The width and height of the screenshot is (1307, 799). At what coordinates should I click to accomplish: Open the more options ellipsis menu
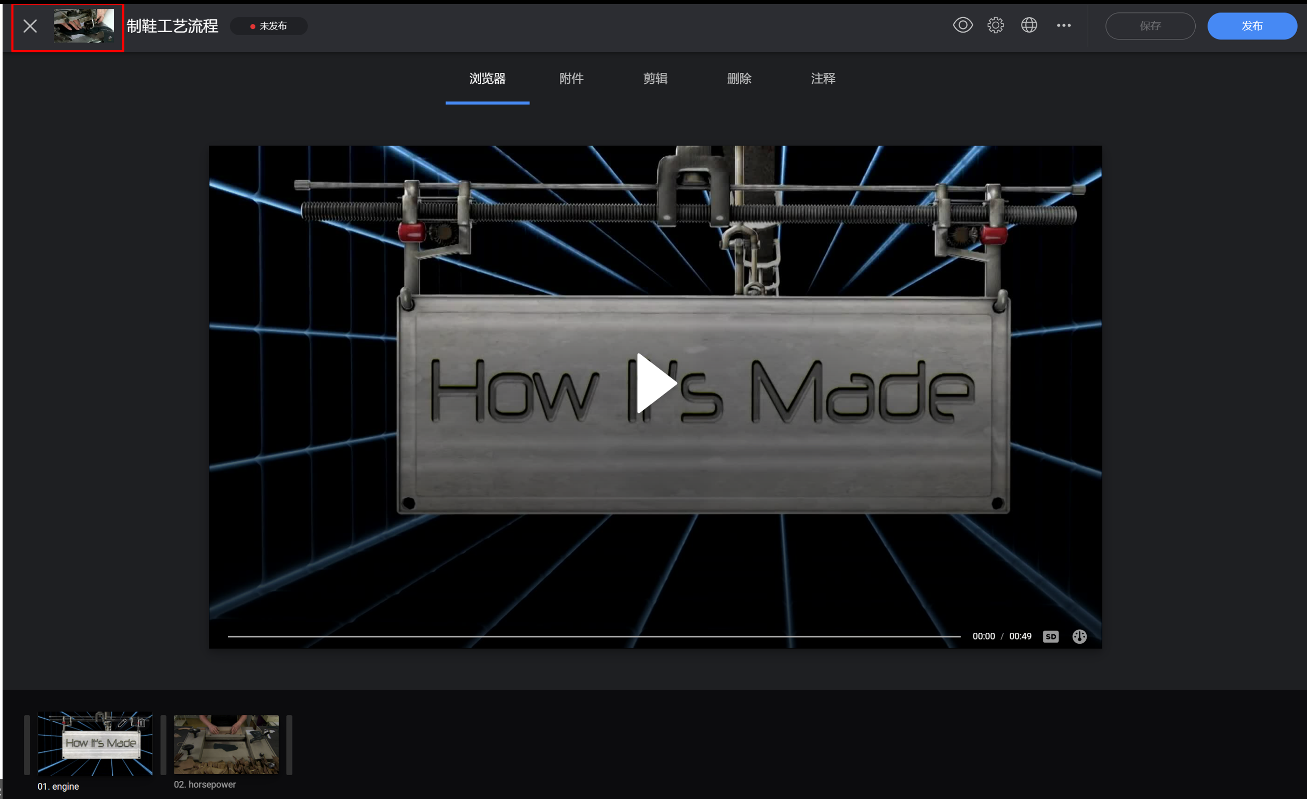(x=1063, y=25)
